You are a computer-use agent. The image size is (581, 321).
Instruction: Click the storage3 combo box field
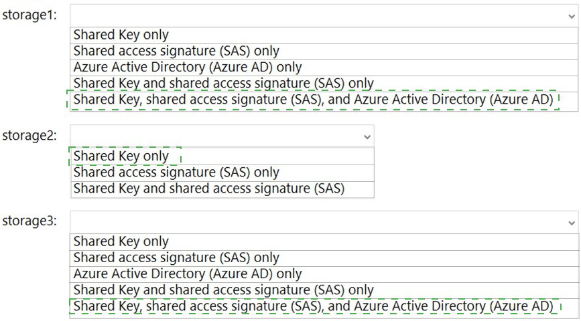324,222
